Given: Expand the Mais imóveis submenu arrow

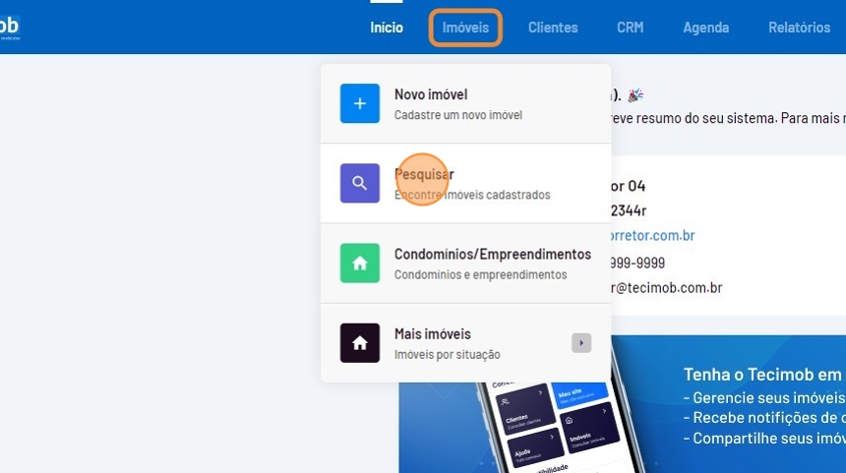Looking at the screenshot, I should tap(581, 343).
